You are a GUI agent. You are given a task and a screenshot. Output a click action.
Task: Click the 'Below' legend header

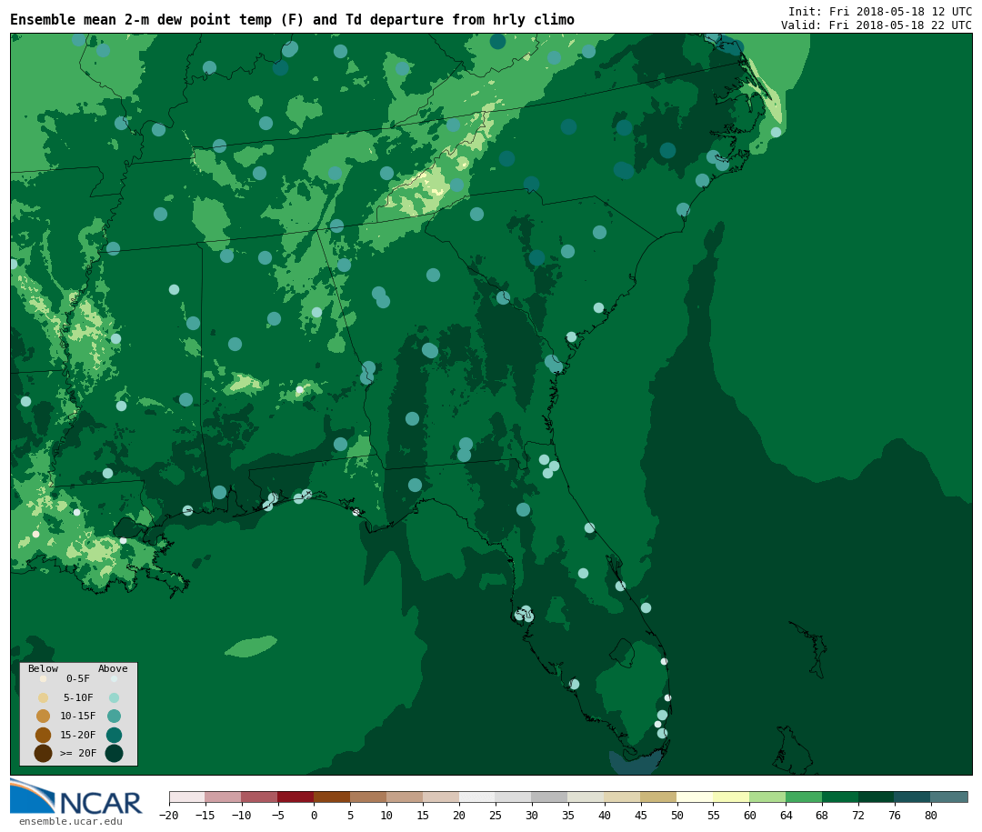tap(43, 668)
